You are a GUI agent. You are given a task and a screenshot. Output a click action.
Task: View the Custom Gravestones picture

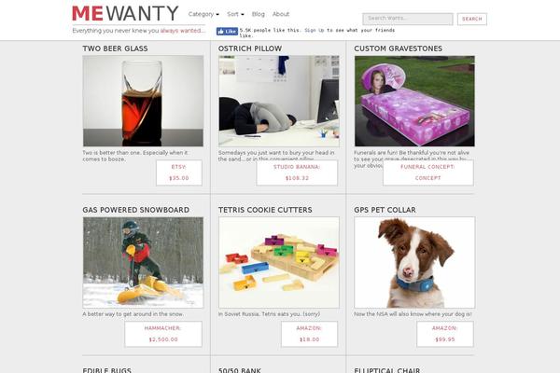point(414,101)
